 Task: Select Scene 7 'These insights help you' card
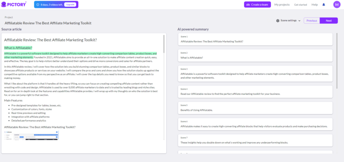click(x=255, y=140)
